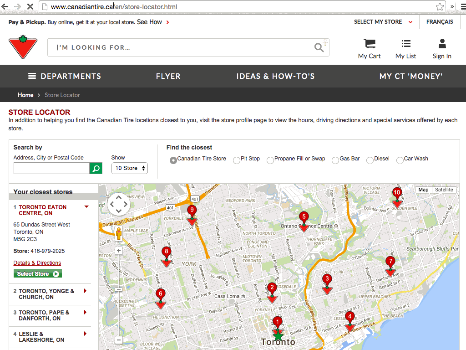Click the address or postal code field
466x350 pixels.
pyautogui.click(x=51, y=169)
